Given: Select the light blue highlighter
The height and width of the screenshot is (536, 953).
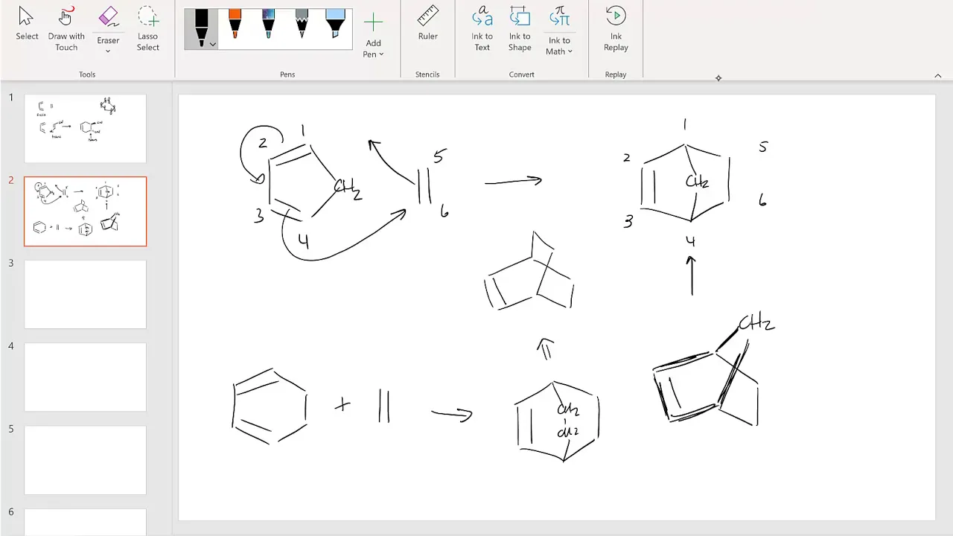Looking at the screenshot, I should click(335, 25).
